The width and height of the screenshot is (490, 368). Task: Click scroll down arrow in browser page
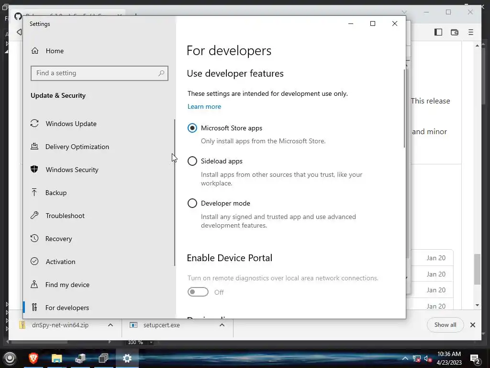tap(477, 305)
